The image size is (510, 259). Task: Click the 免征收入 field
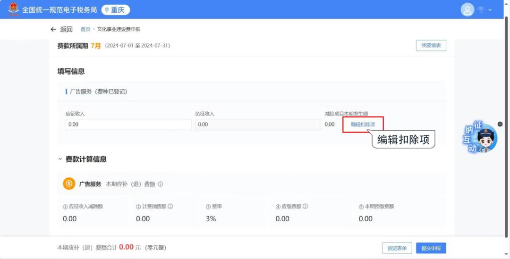coord(257,125)
